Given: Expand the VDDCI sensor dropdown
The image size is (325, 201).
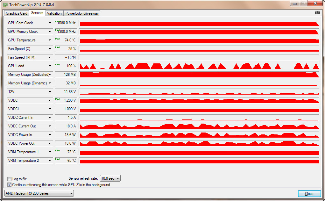Looking at the screenshot, I should [x=50, y=109].
